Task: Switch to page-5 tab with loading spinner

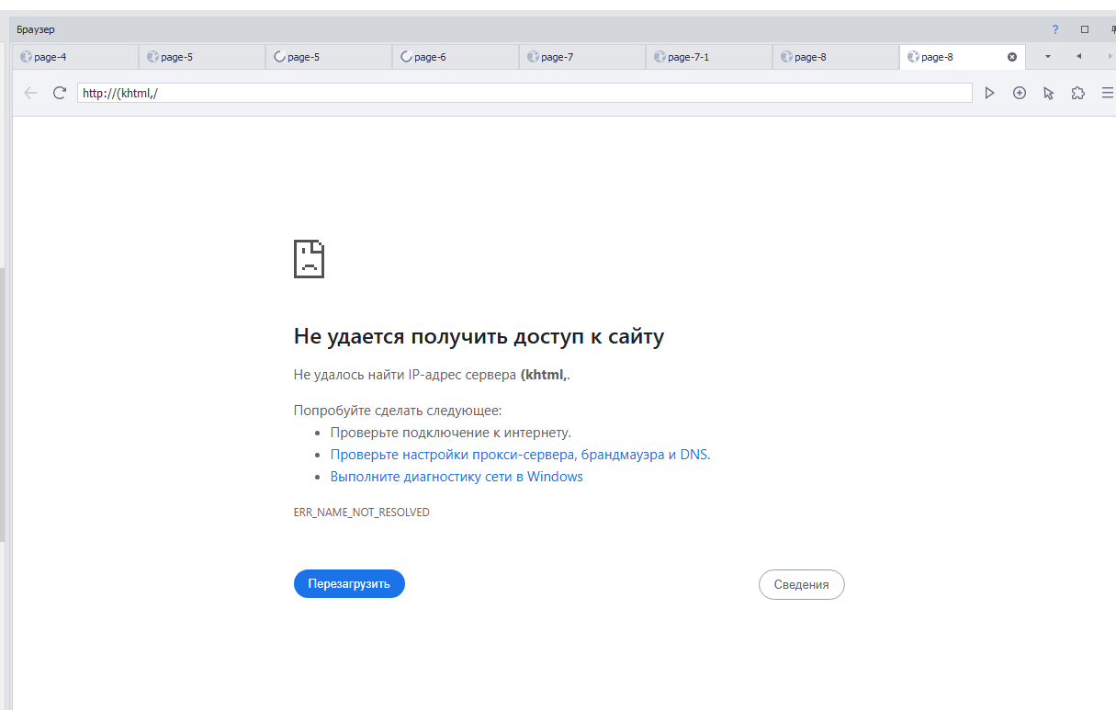Action: [x=329, y=57]
